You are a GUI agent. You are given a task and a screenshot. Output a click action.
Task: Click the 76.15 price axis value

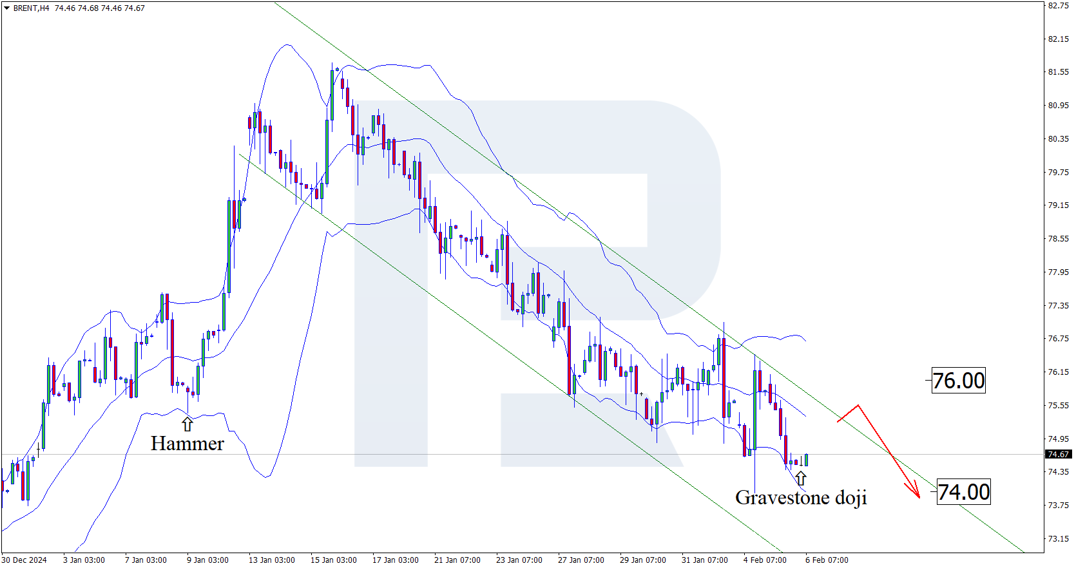point(1058,372)
